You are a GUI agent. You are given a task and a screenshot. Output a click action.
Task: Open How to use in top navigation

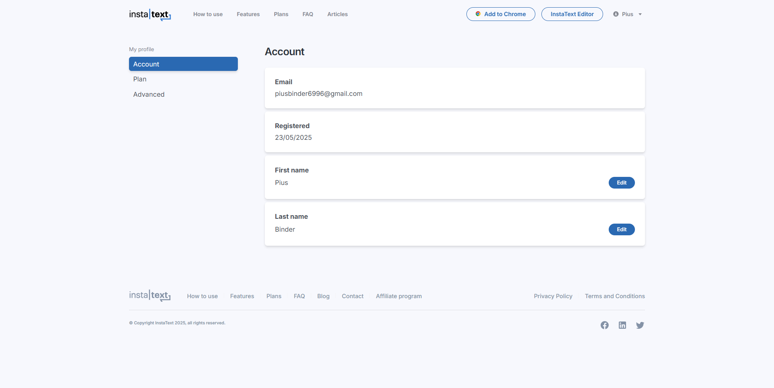(x=208, y=15)
